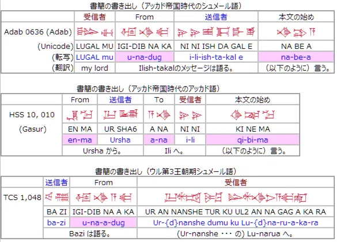
Task: Select the '(Unicode)' row label
Action: coord(55,47)
